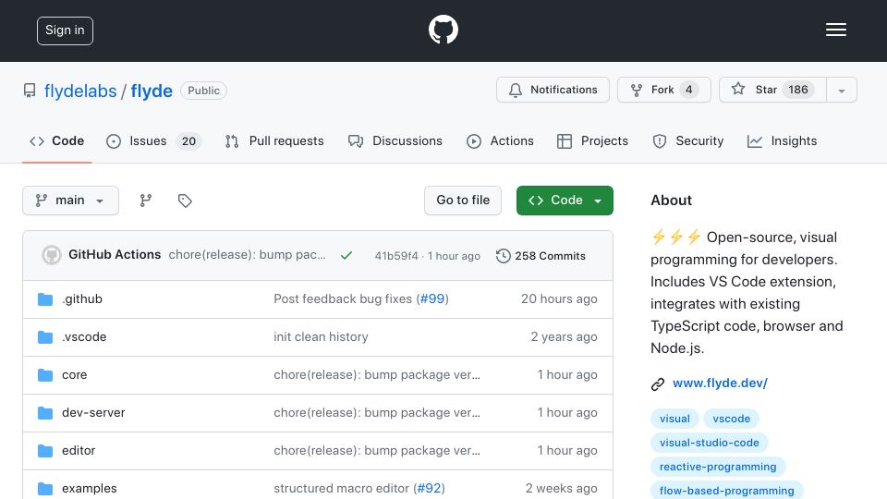Click the 2 weeks ago timestamp
Viewport: 887px width, 499px height.
pos(561,488)
